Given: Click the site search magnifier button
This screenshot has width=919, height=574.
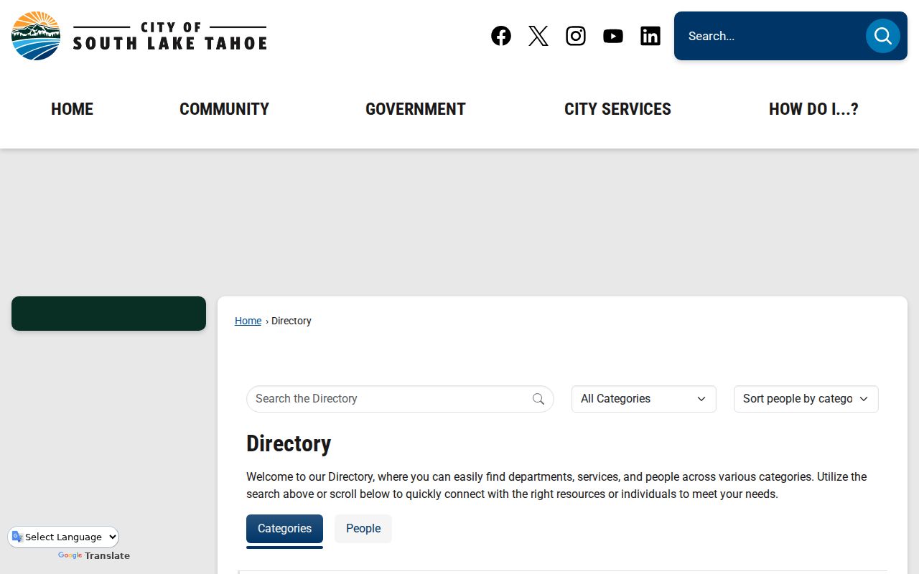Looking at the screenshot, I should coord(883,36).
